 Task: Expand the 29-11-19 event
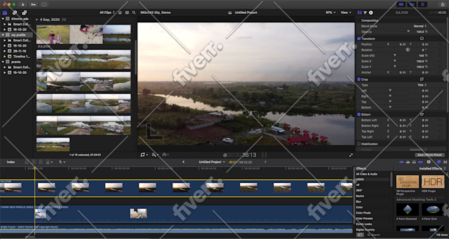pos(5,51)
